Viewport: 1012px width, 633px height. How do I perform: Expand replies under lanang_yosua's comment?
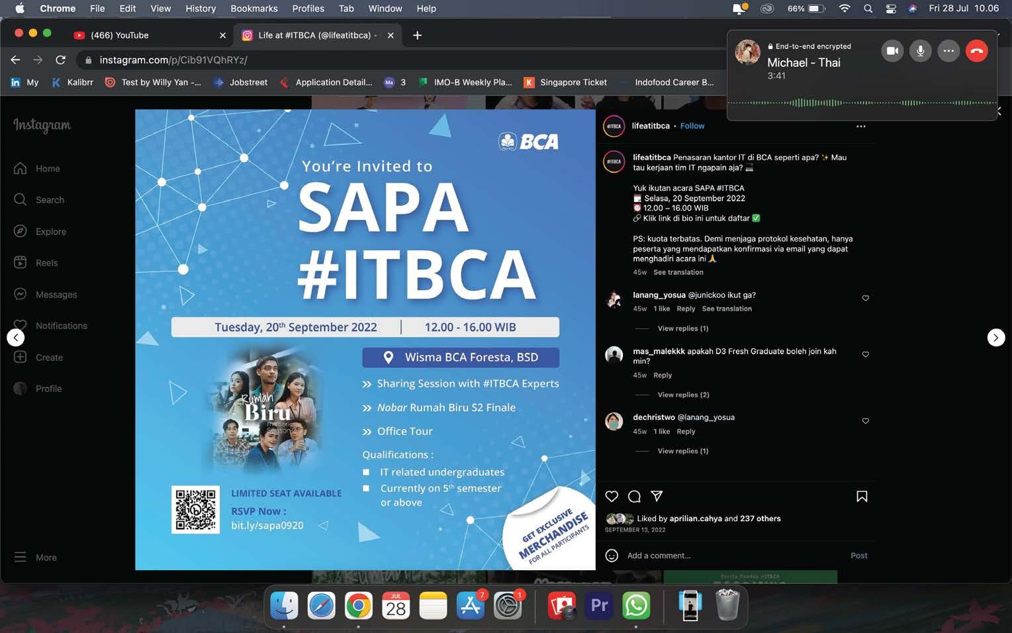point(683,328)
